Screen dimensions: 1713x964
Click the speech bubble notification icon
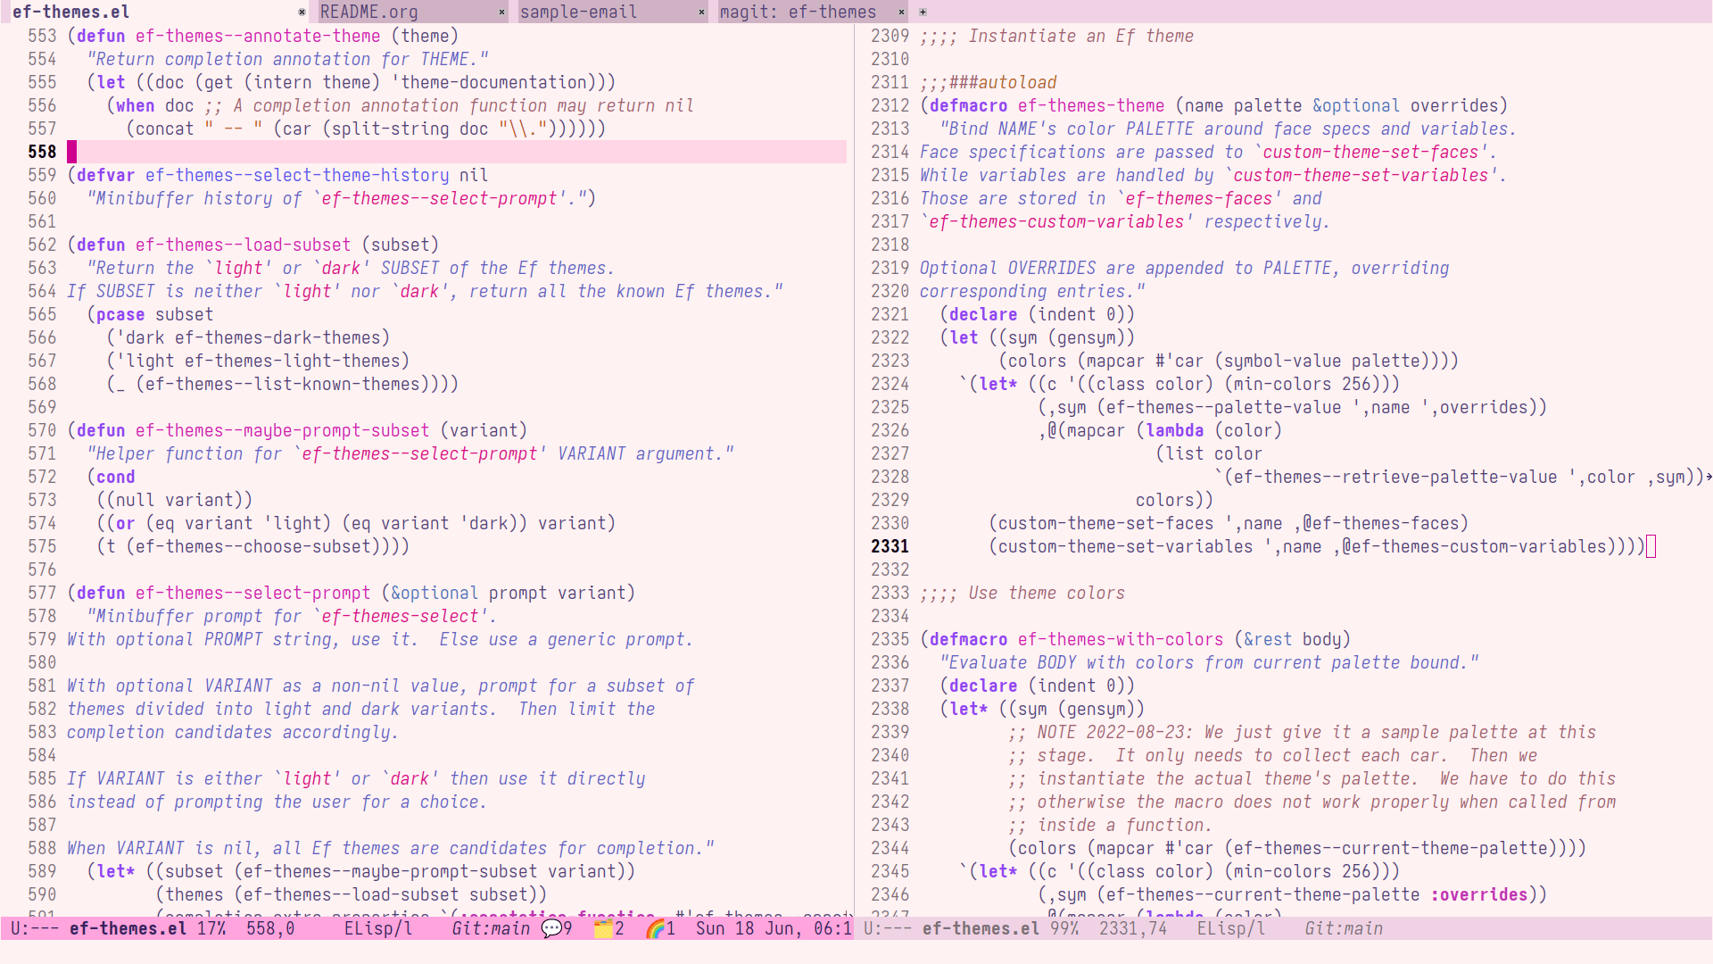tap(551, 928)
